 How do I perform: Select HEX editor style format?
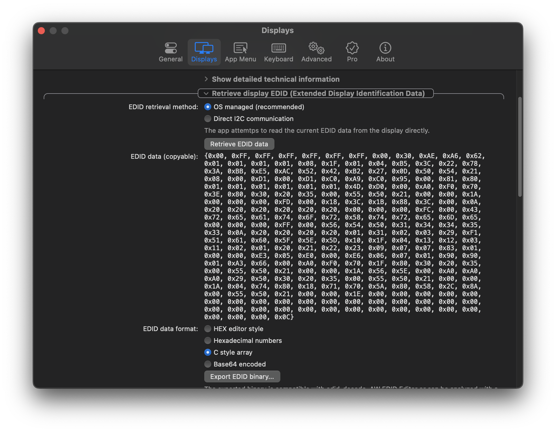click(x=208, y=329)
